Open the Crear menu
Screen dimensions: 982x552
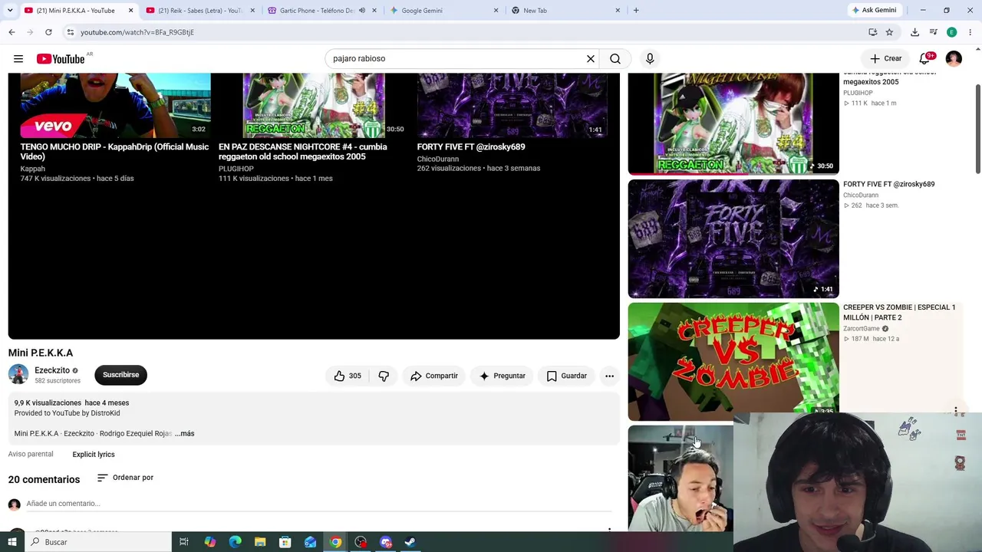coord(885,58)
